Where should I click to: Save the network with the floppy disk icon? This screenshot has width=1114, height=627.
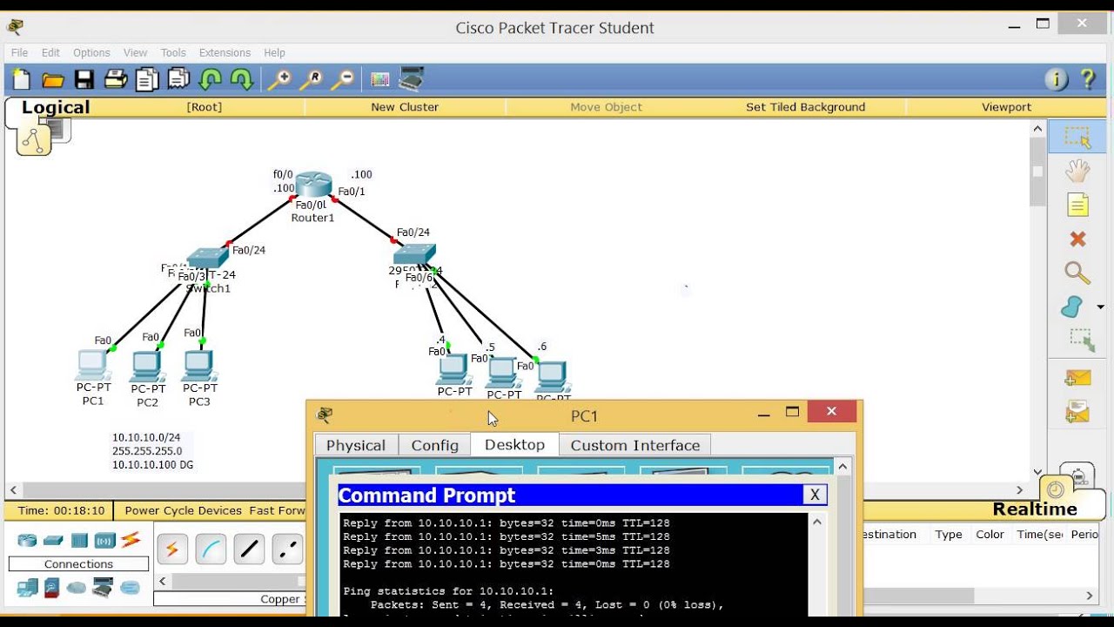84,80
